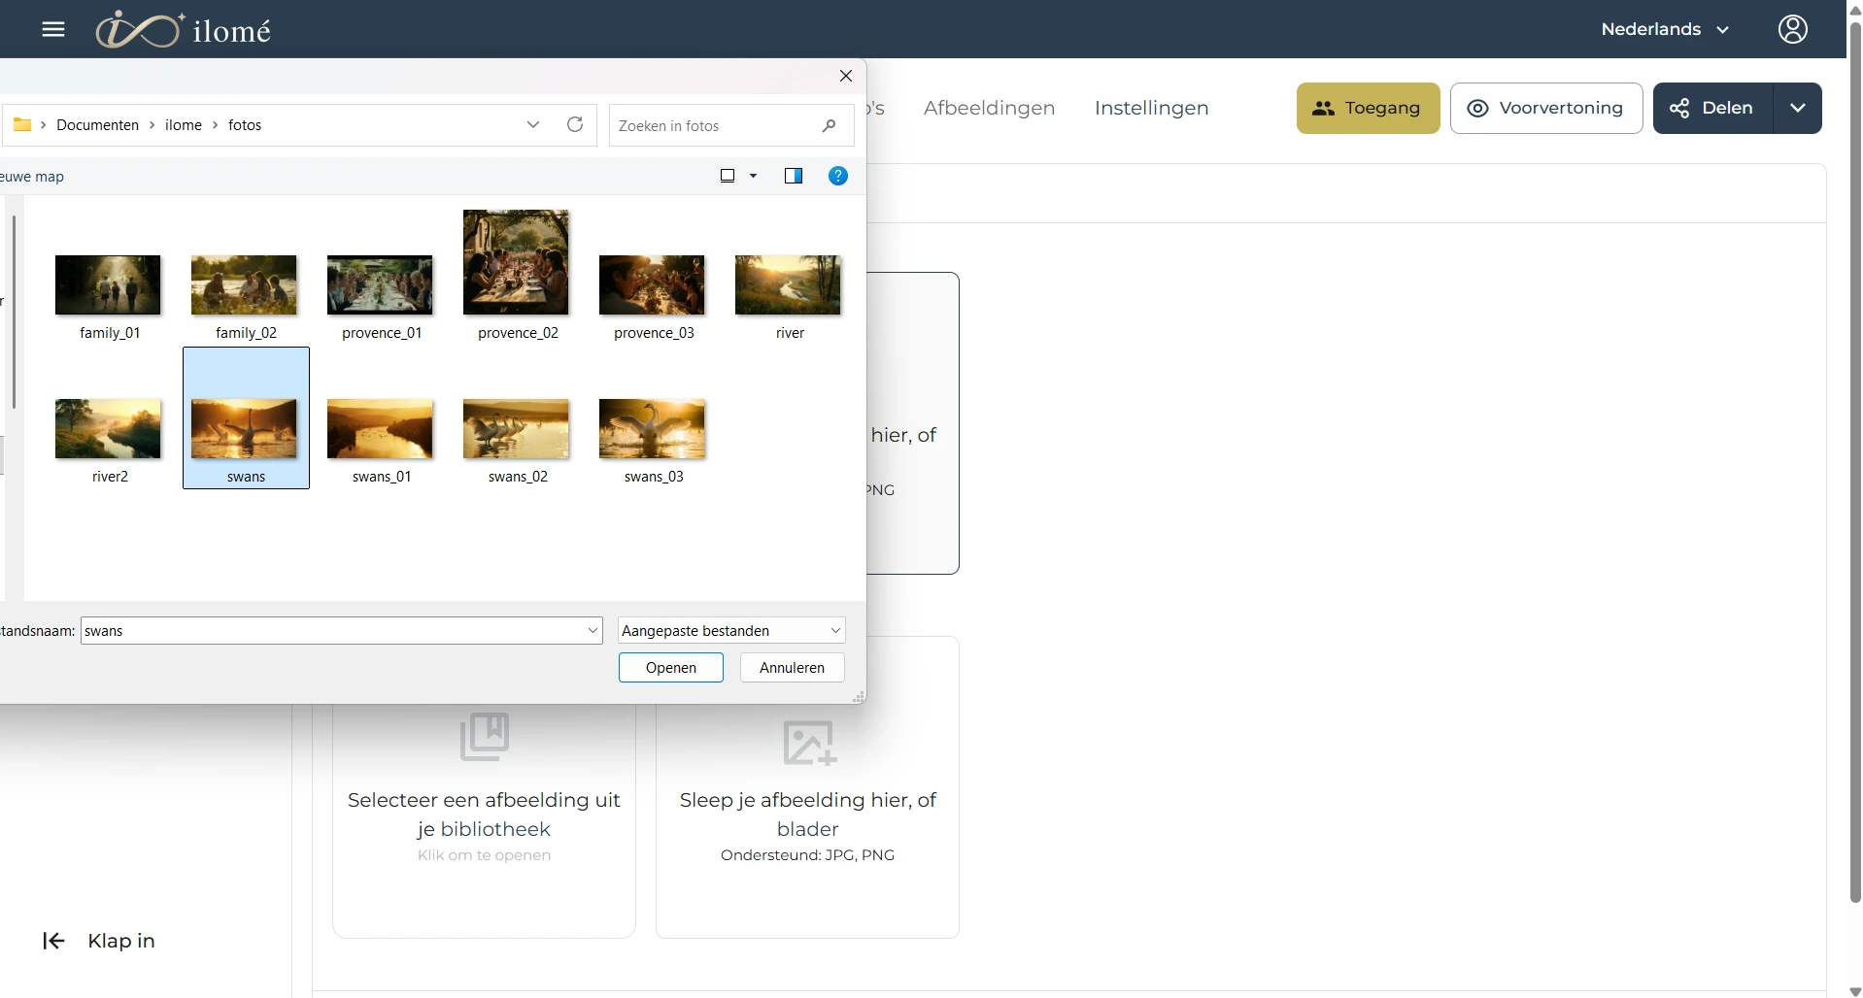Click the file dialog vertical scrollbar
1863x998 pixels.
pos(14,312)
